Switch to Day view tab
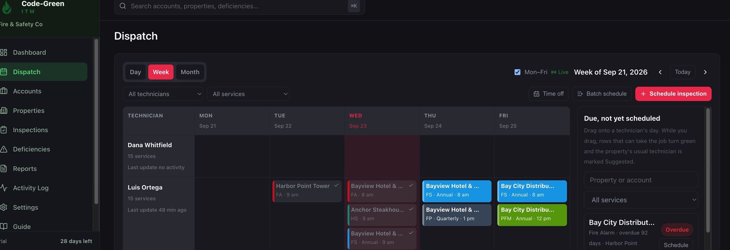The image size is (730, 250). 135,72
